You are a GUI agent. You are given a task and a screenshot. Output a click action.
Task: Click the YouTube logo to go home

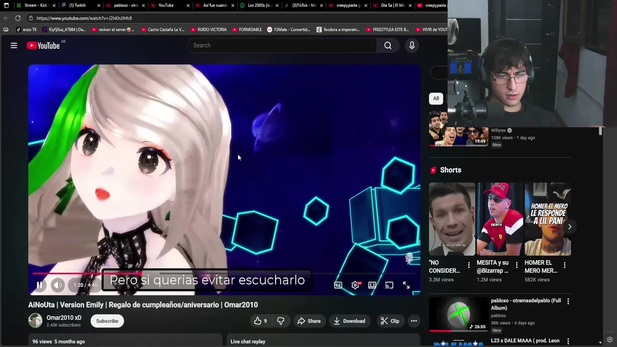(43, 45)
